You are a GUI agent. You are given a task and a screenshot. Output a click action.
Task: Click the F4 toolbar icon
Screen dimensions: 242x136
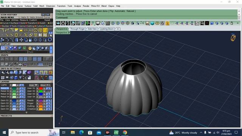click(202, 23)
